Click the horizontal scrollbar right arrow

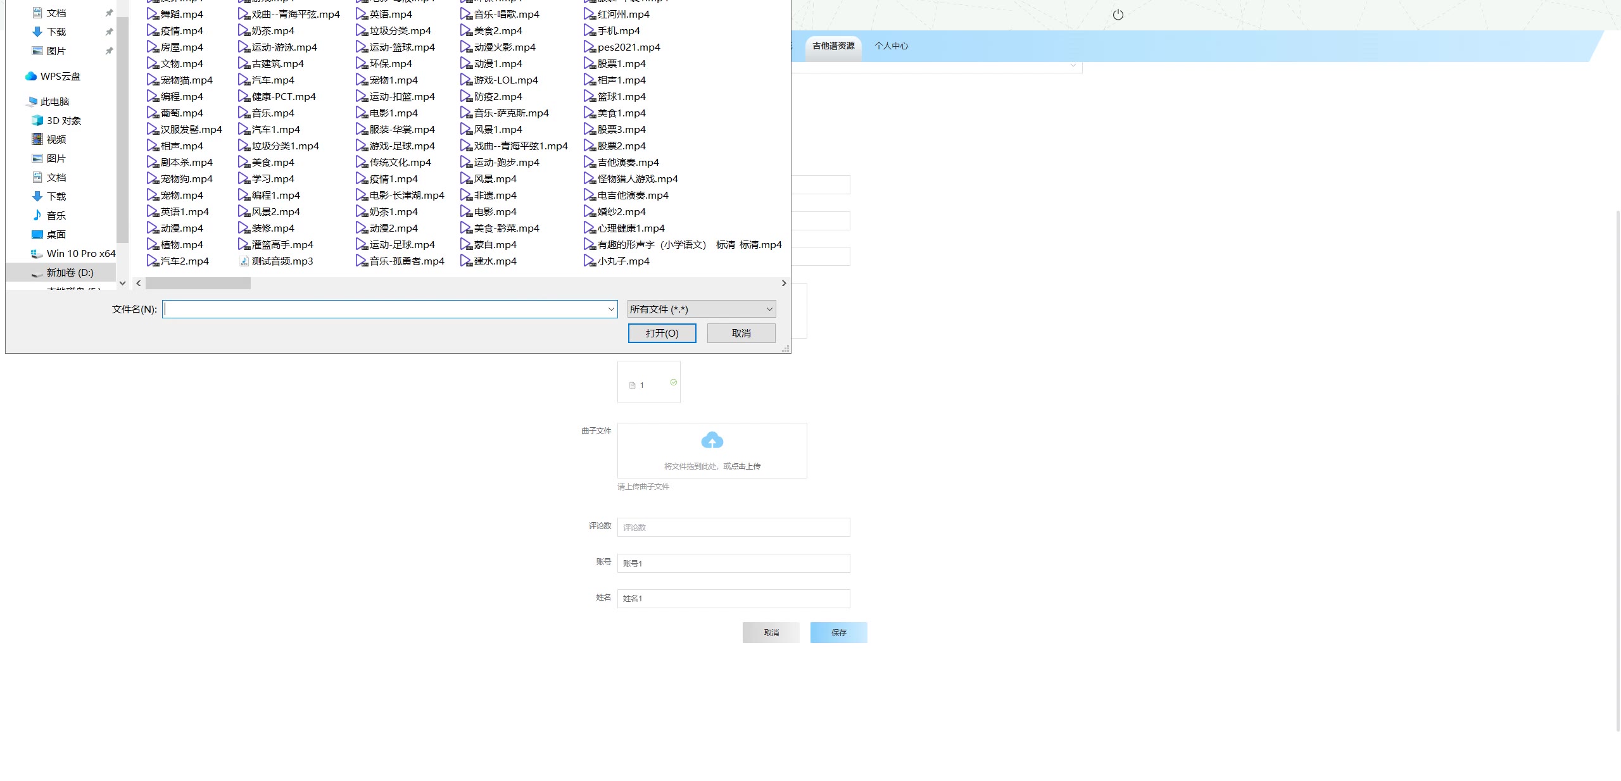pos(784,284)
